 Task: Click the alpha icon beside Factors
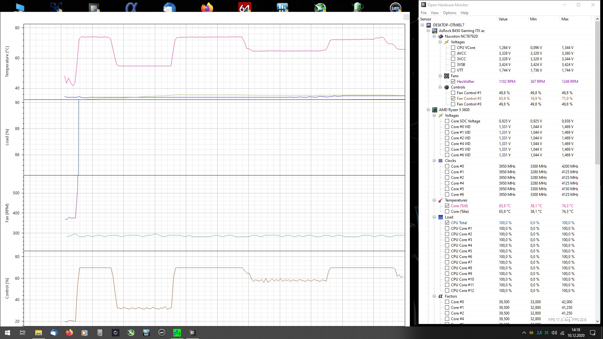(x=441, y=296)
